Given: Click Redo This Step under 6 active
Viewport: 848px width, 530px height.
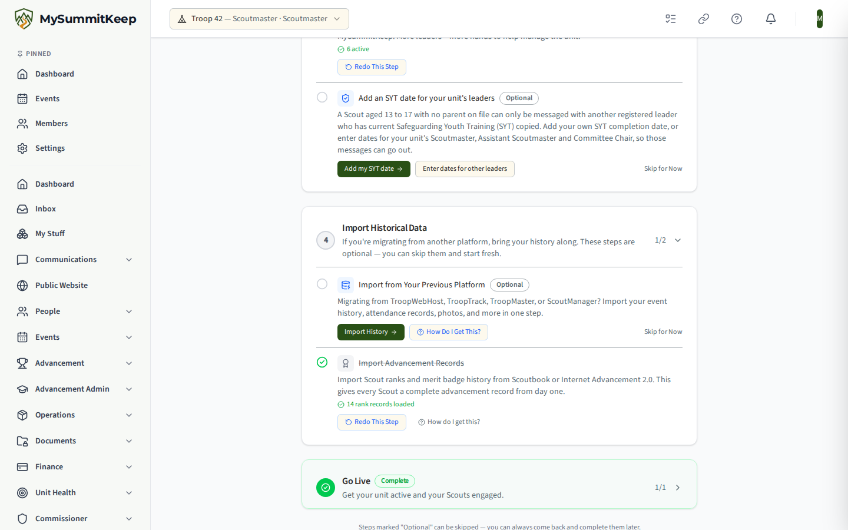Looking at the screenshot, I should coord(372,67).
